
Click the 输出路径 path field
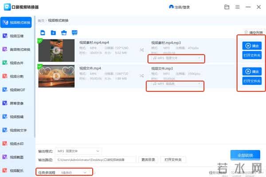(x=95, y=160)
